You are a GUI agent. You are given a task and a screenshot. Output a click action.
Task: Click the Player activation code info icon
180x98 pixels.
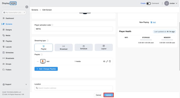point(52,25)
